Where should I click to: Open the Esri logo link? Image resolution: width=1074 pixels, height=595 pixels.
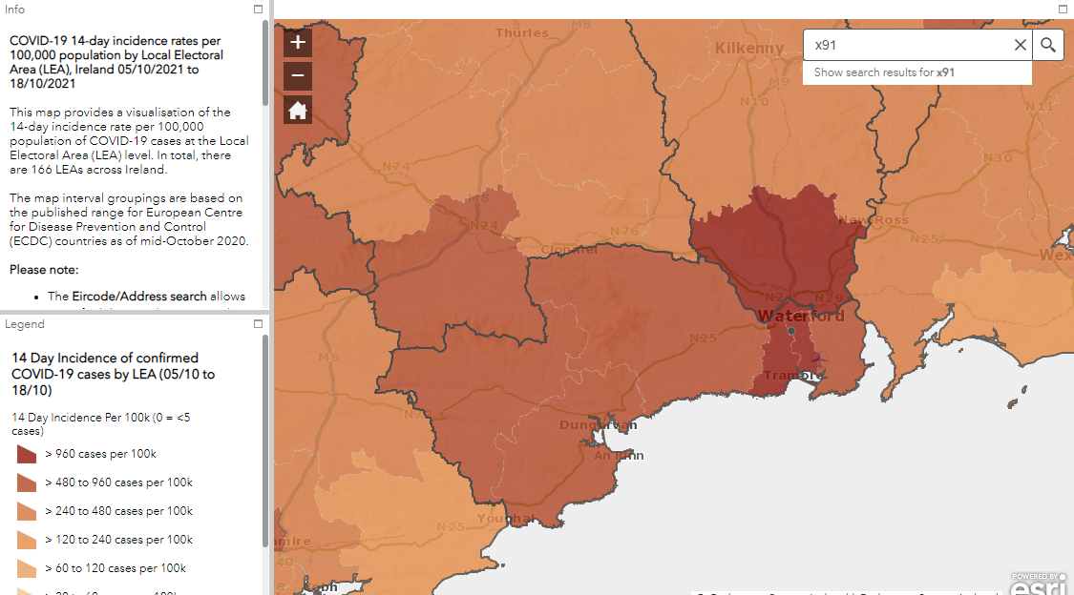(1038, 583)
